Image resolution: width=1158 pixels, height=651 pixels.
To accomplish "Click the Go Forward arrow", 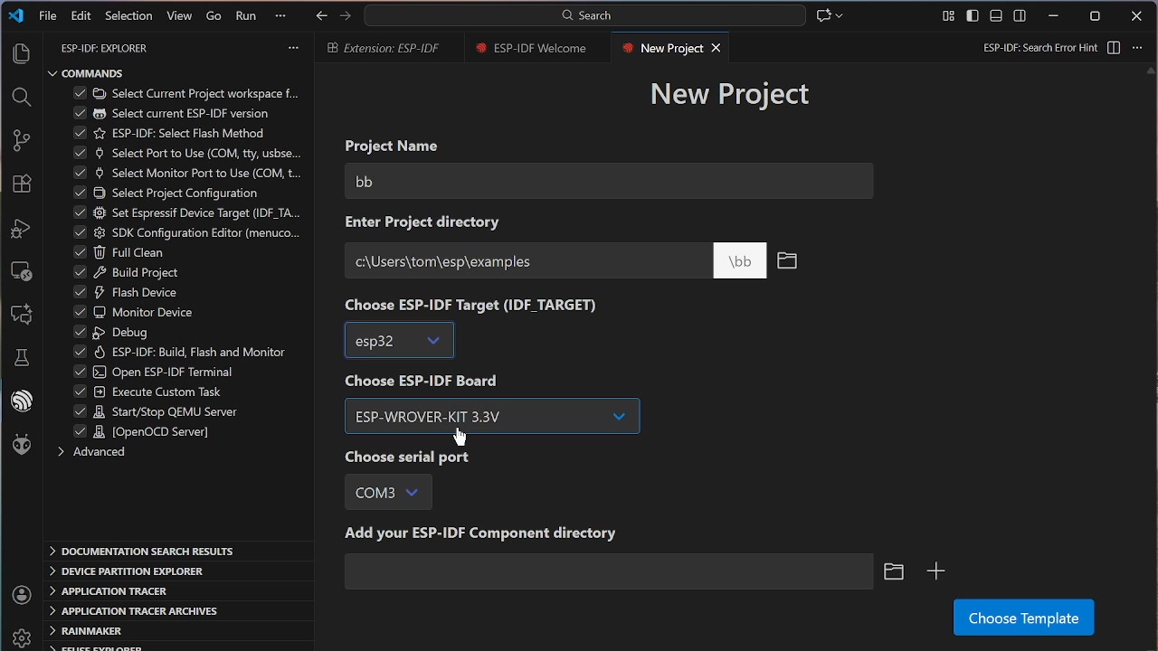I will [x=346, y=15].
